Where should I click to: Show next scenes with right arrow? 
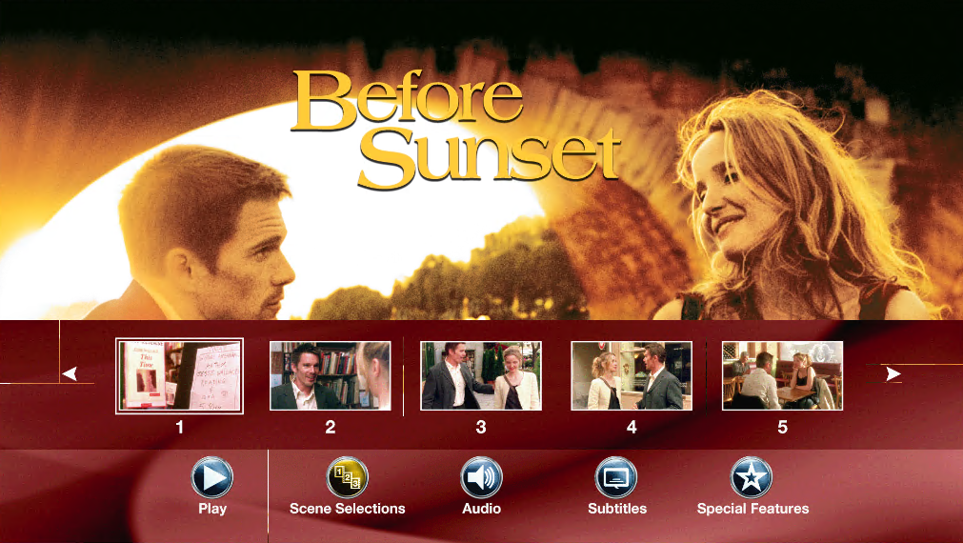(x=893, y=373)
